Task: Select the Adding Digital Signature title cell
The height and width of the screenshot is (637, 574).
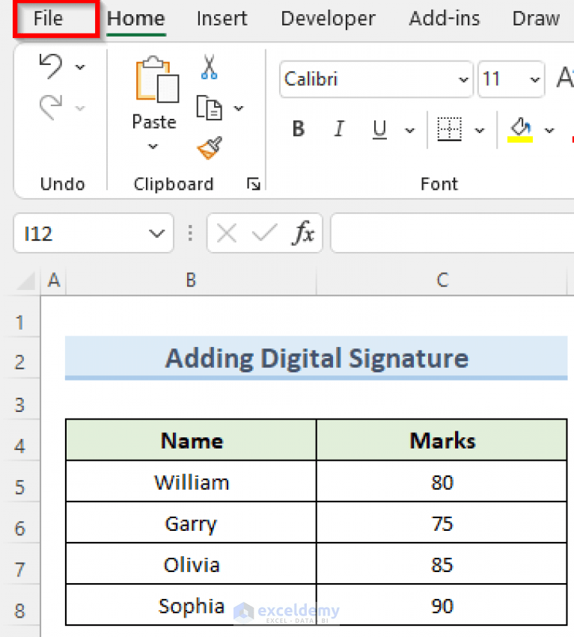Action: click(317, 358)
